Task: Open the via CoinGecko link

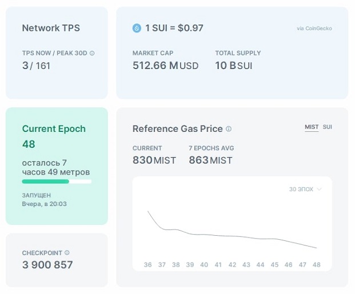Action: 314,29
